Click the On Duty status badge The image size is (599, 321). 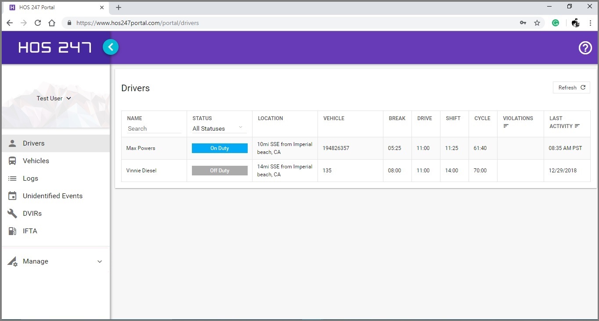tap(220, 148)
